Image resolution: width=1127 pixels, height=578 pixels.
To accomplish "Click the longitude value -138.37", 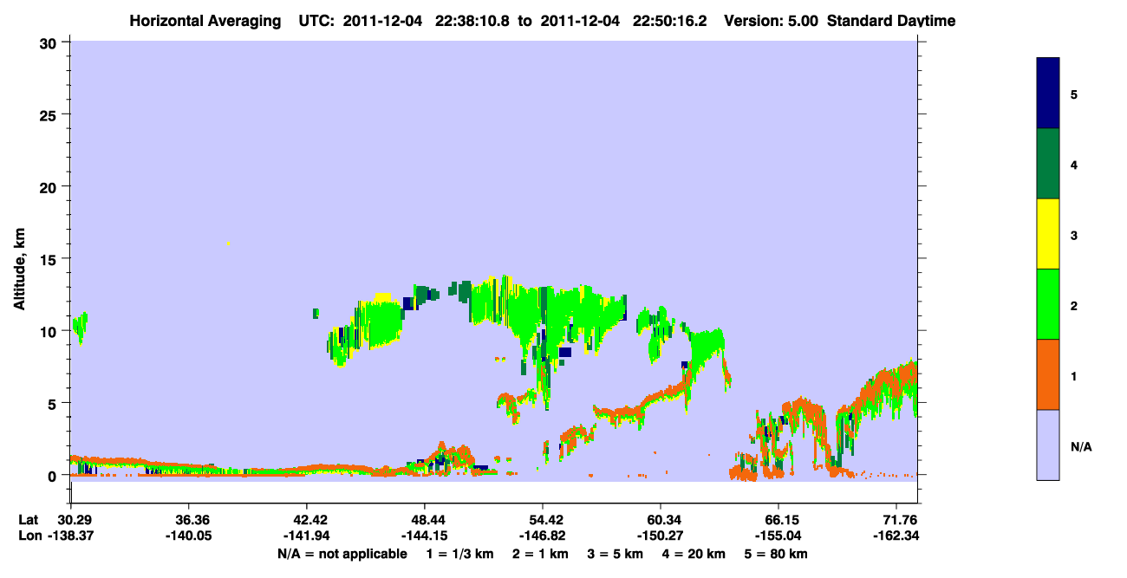I will (70, 536).
